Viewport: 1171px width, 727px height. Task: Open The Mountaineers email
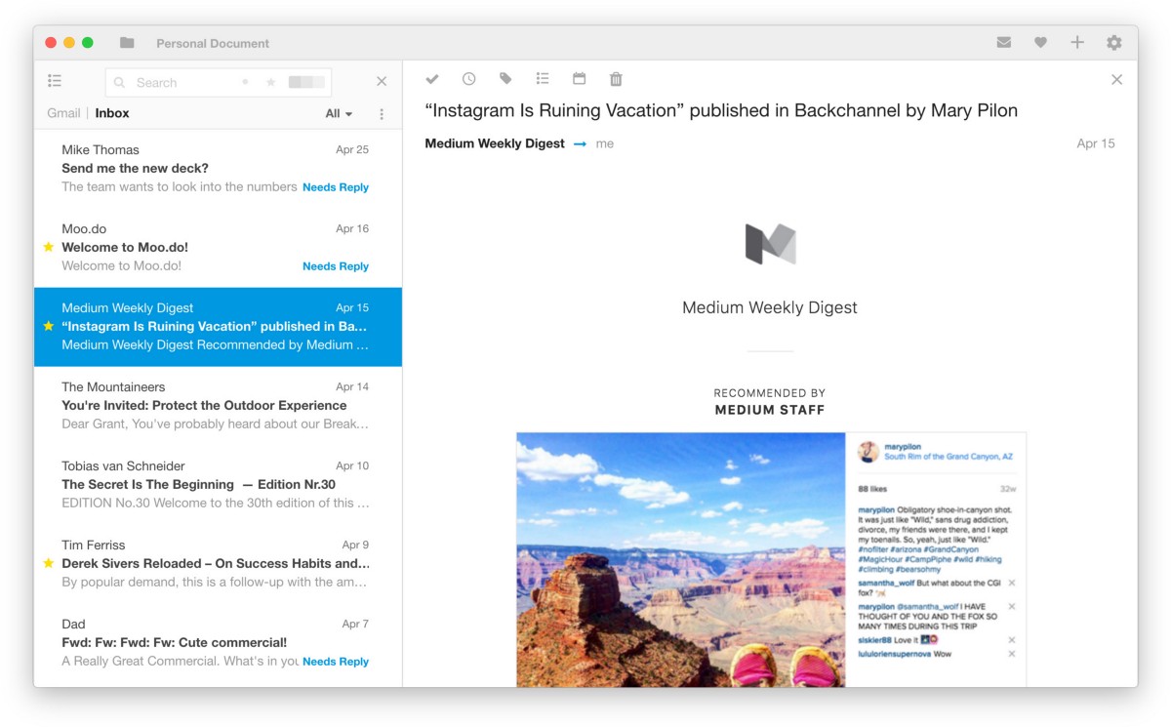218,406
